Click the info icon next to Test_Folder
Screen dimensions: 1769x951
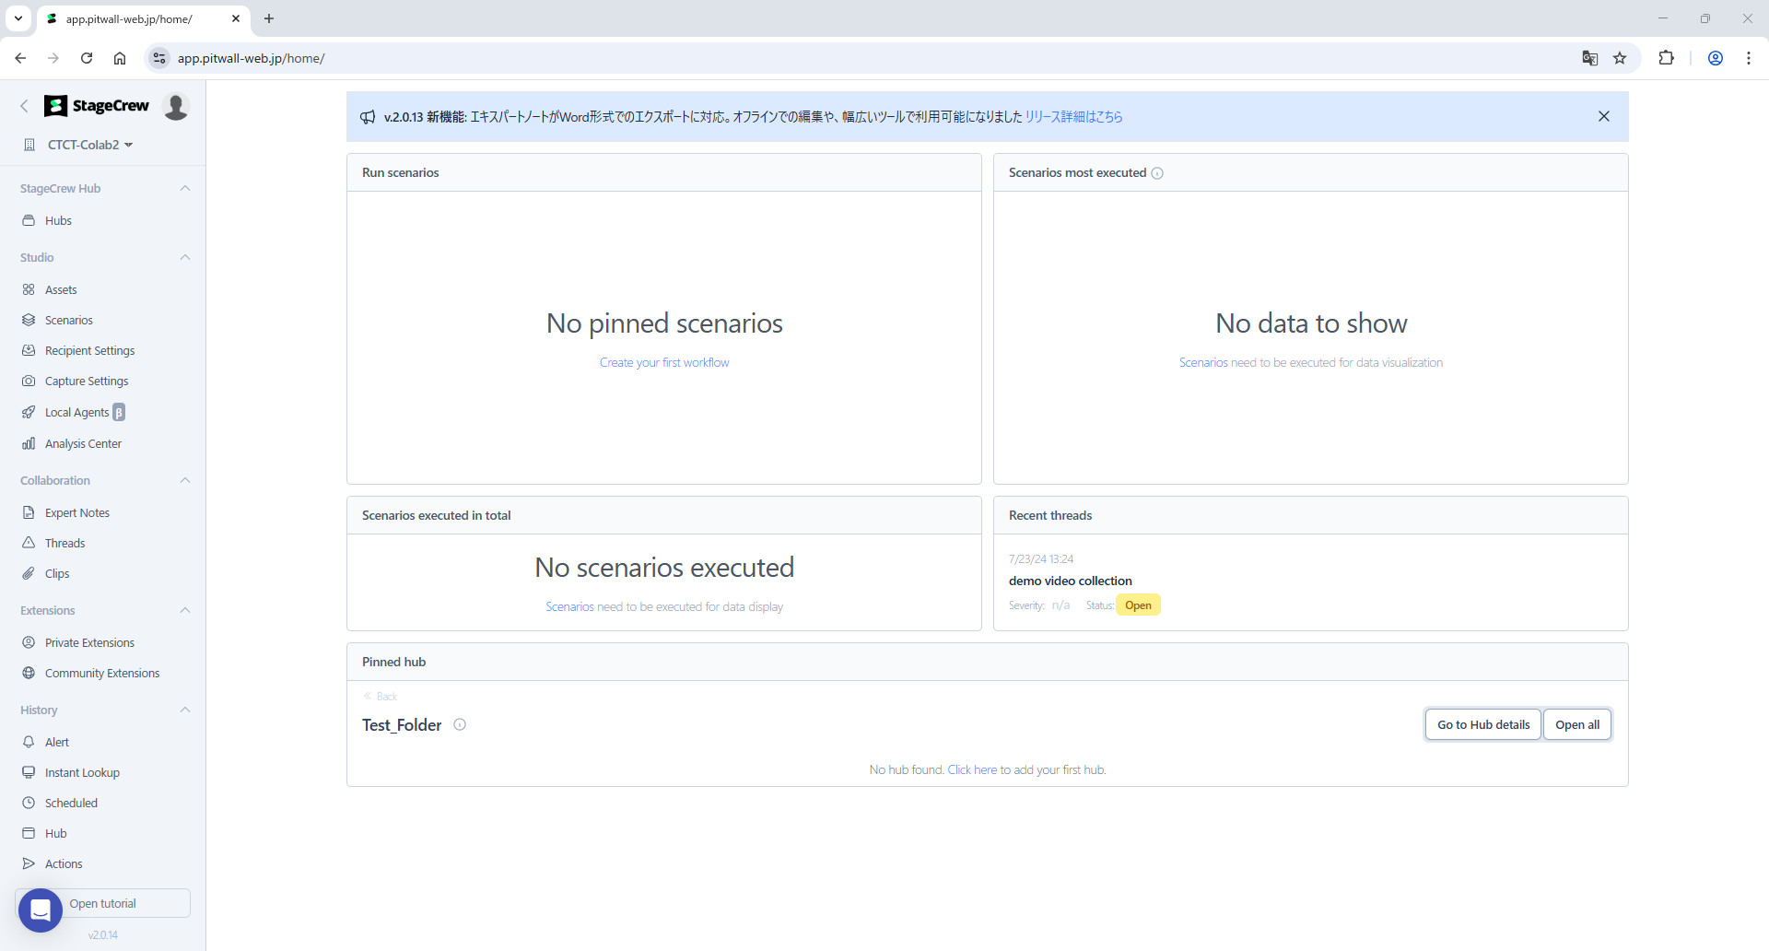coord(460,725)
